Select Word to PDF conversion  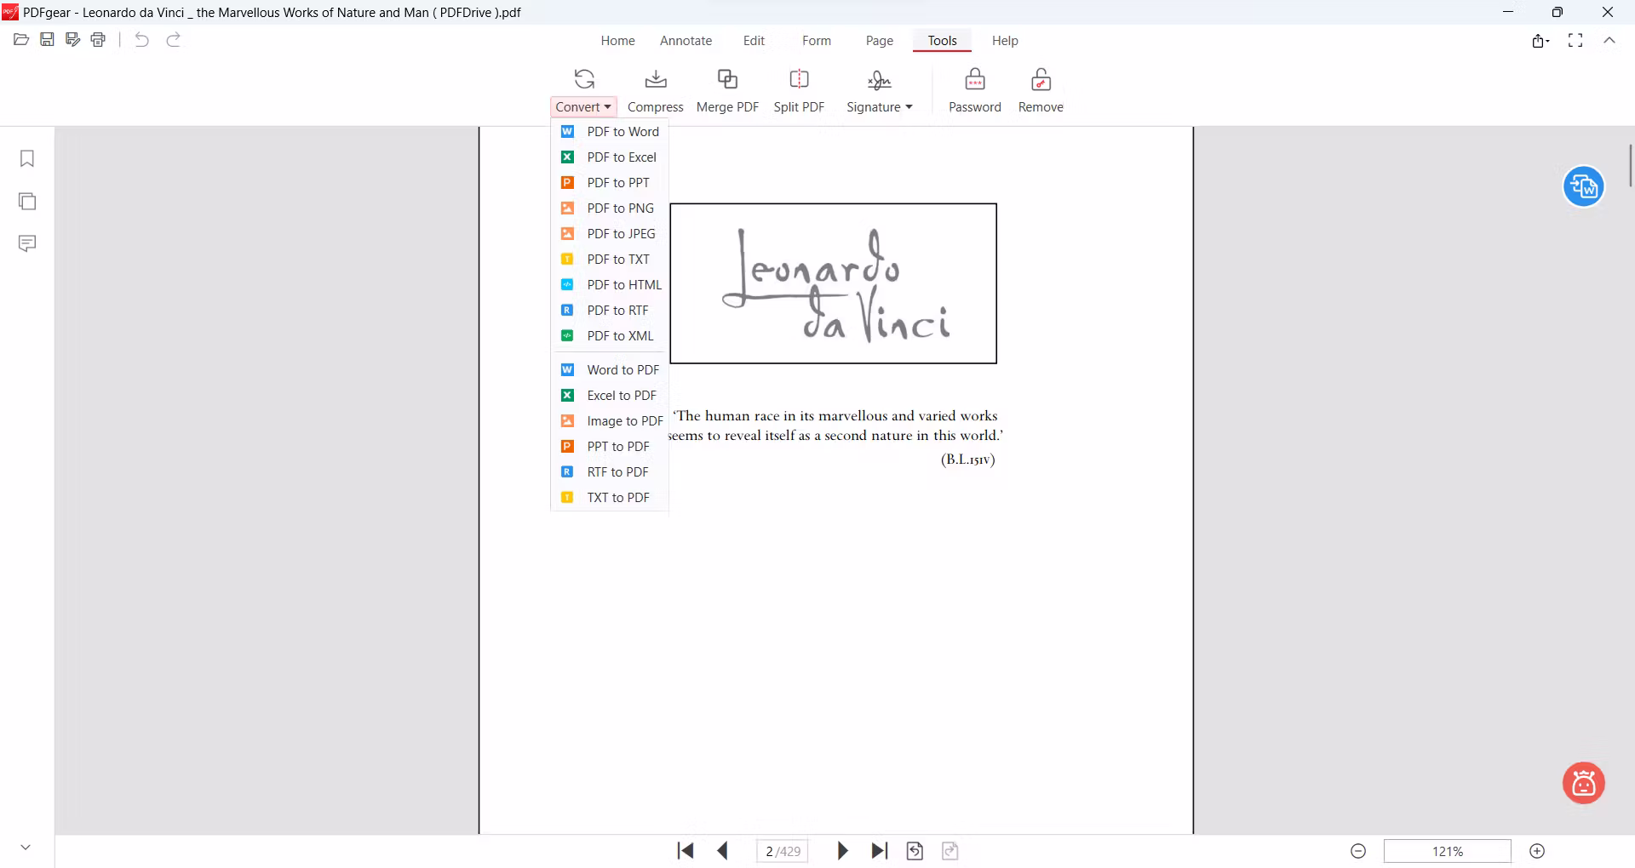[610, 370]
